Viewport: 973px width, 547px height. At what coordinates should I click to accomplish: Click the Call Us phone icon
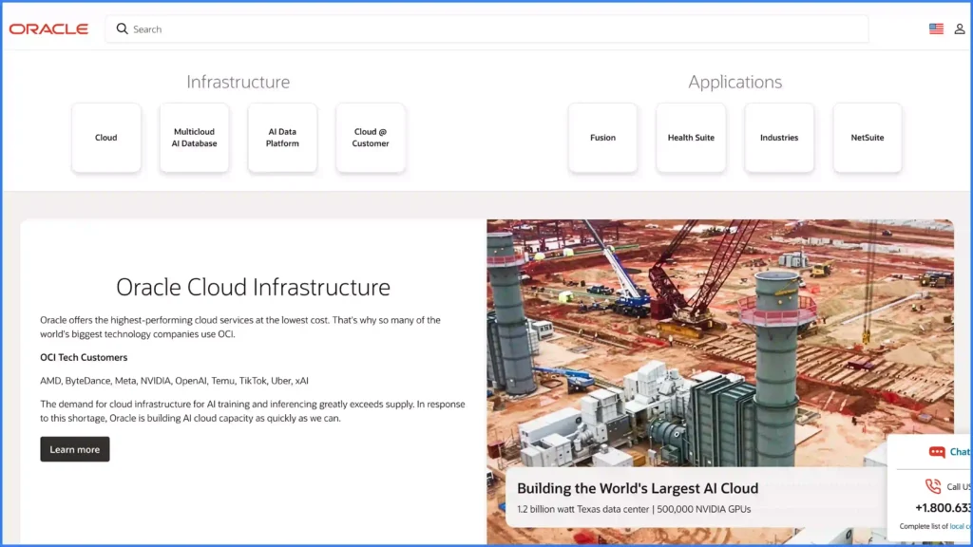pyautogui.click(x=933, y=486)
